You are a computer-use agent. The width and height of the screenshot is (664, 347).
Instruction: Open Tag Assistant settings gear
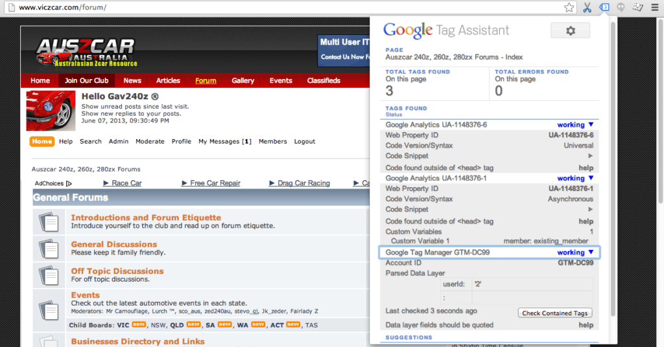[x=570, y=30]
